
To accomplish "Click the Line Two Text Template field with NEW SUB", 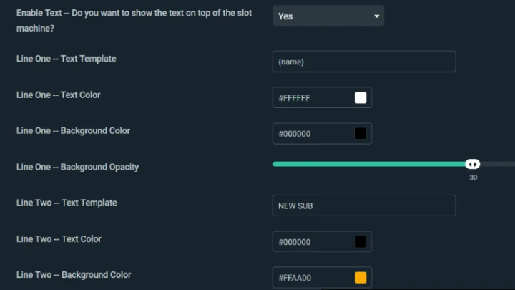I will click(363, 206).
